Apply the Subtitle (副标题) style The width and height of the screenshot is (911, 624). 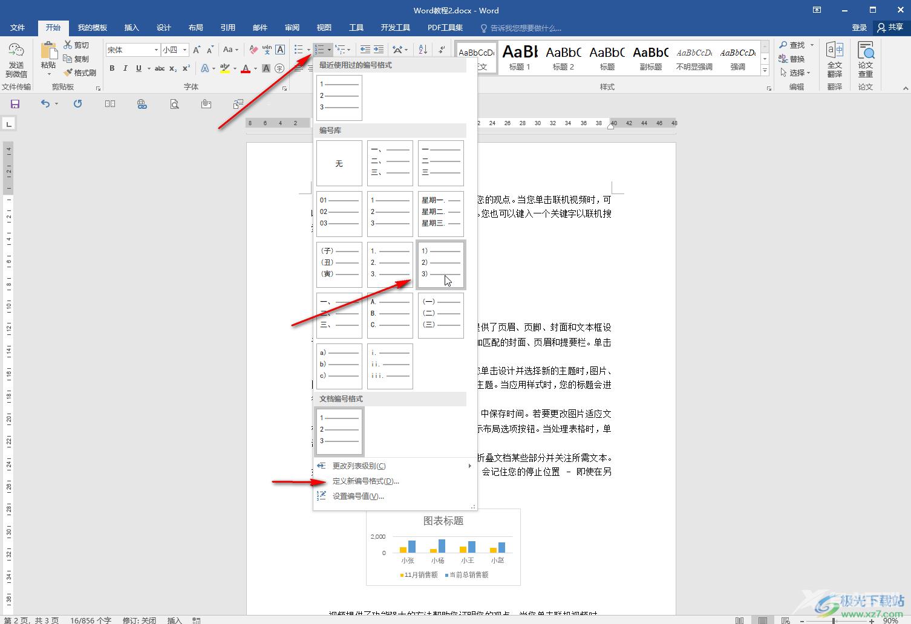click(x=650, y=58)
